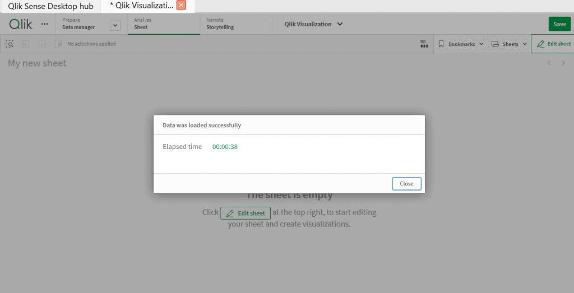Expand the Prepare dropdown arrow
Image resolution: width=574 pixels, height=293 pixels.
[115, 25]
